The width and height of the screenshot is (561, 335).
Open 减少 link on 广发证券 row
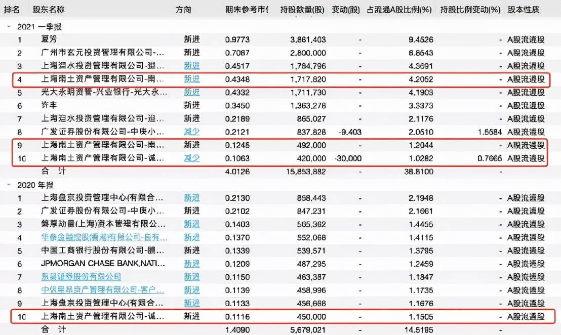(191, 131)
